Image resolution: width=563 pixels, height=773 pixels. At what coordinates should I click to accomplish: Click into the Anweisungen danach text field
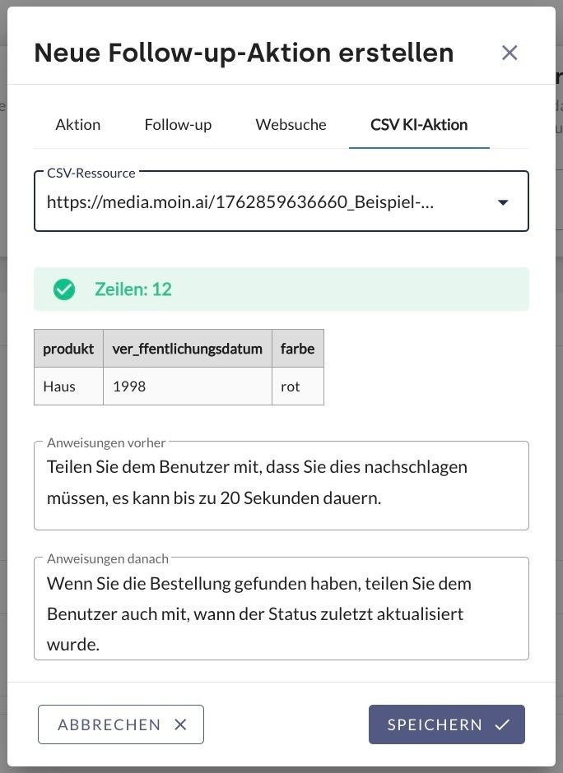click(281, 614)
